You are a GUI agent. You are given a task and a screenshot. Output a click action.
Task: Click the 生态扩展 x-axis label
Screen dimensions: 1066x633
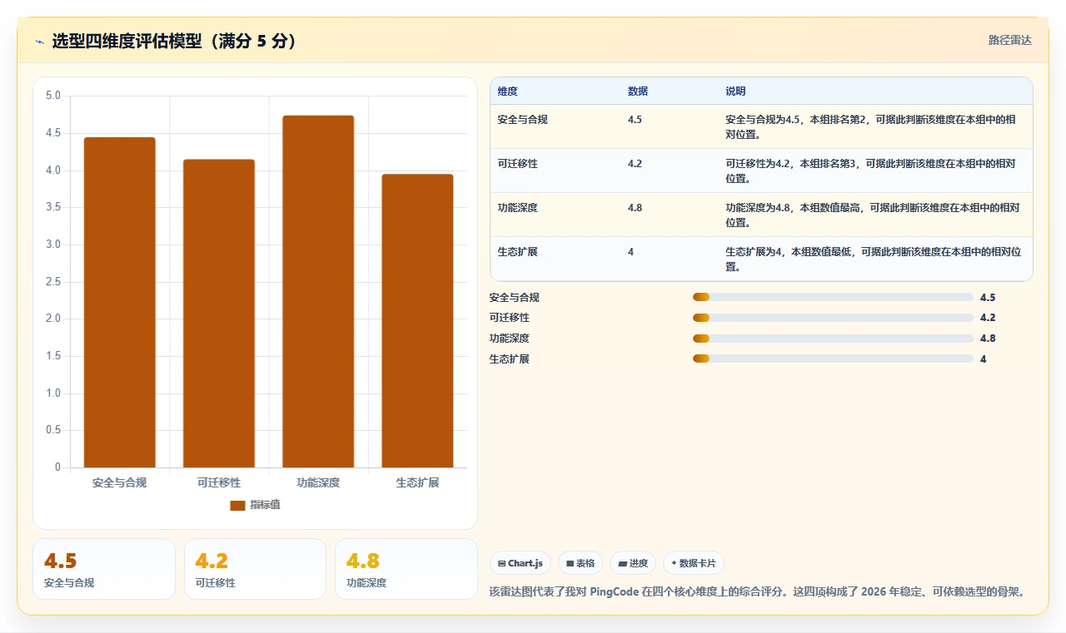coord(417,482)
